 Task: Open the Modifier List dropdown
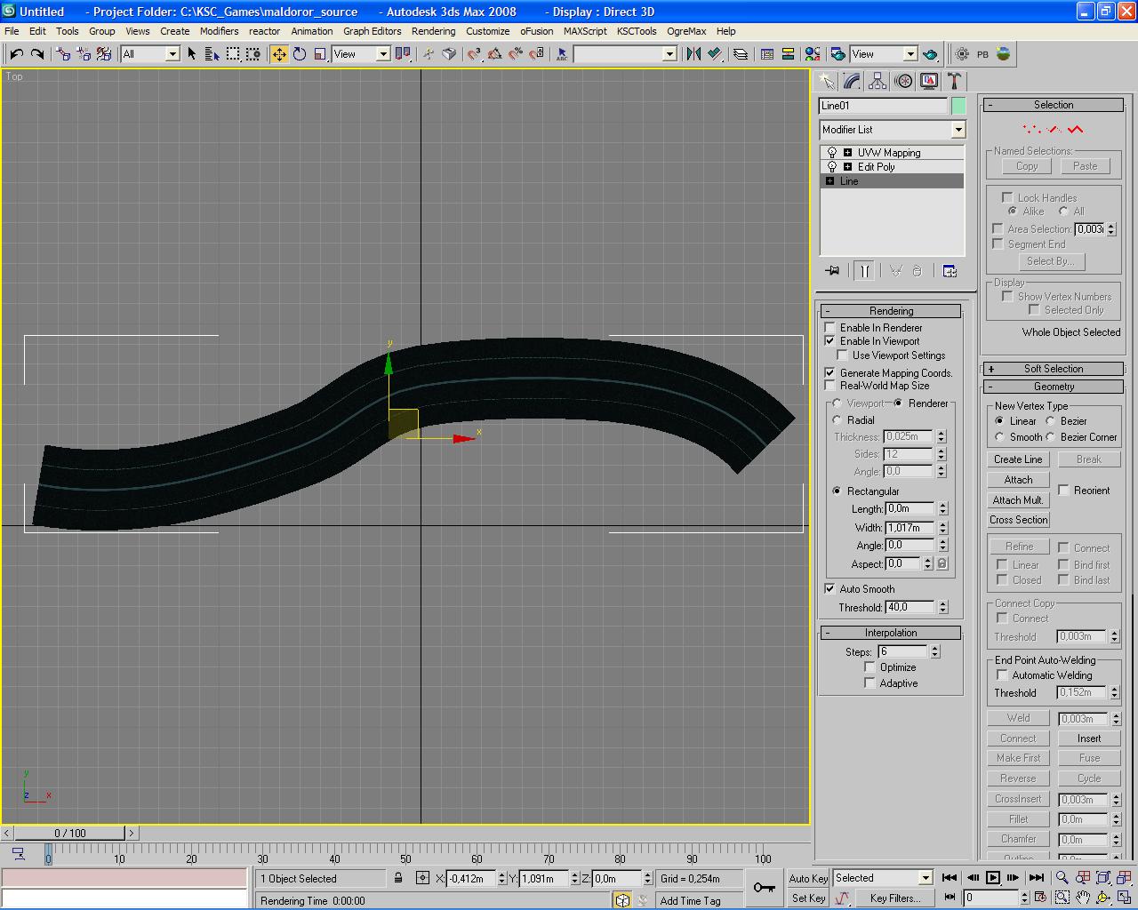click(958, 130)
